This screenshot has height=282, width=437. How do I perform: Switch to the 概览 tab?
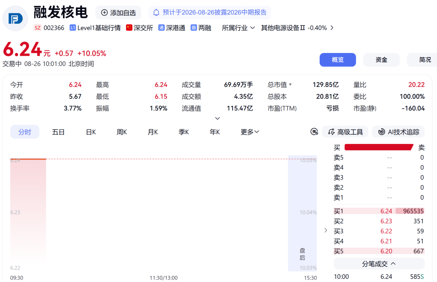(338, 59)
